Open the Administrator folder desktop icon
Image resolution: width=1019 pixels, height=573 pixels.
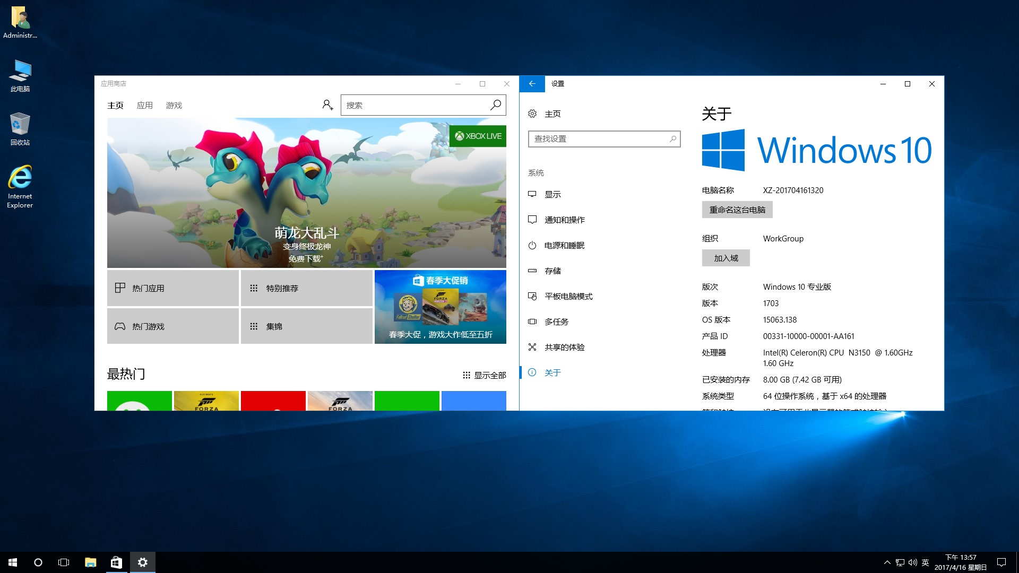20,22
